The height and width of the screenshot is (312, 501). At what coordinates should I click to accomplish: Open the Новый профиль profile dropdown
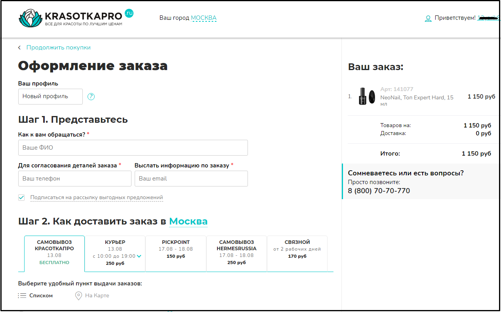coord(50,96)
